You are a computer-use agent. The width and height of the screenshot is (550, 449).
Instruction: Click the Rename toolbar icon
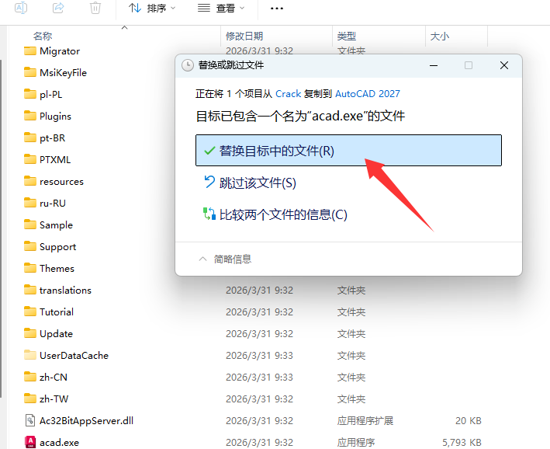(21, 8)
